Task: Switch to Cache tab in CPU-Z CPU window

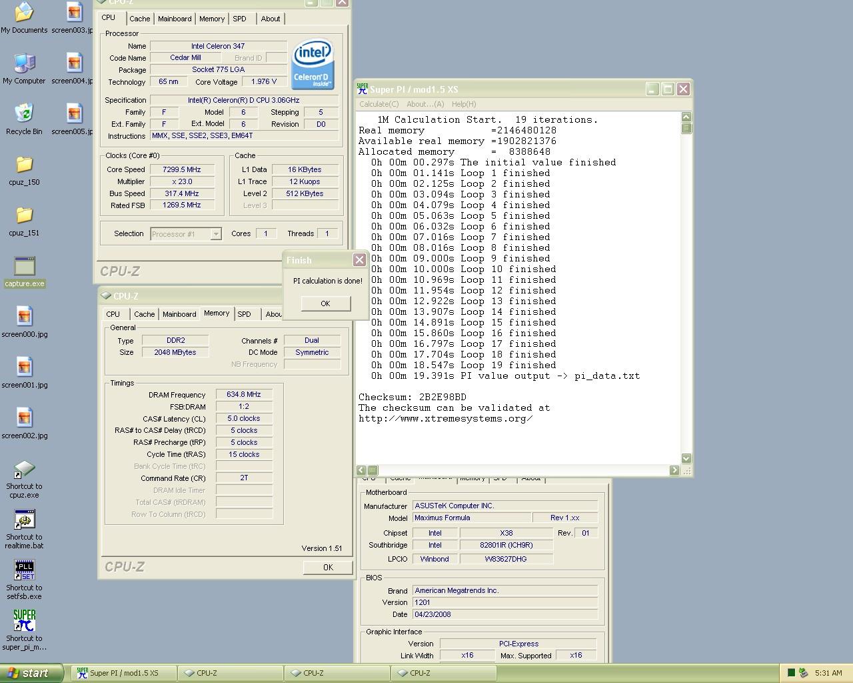Action: point(139,19)
